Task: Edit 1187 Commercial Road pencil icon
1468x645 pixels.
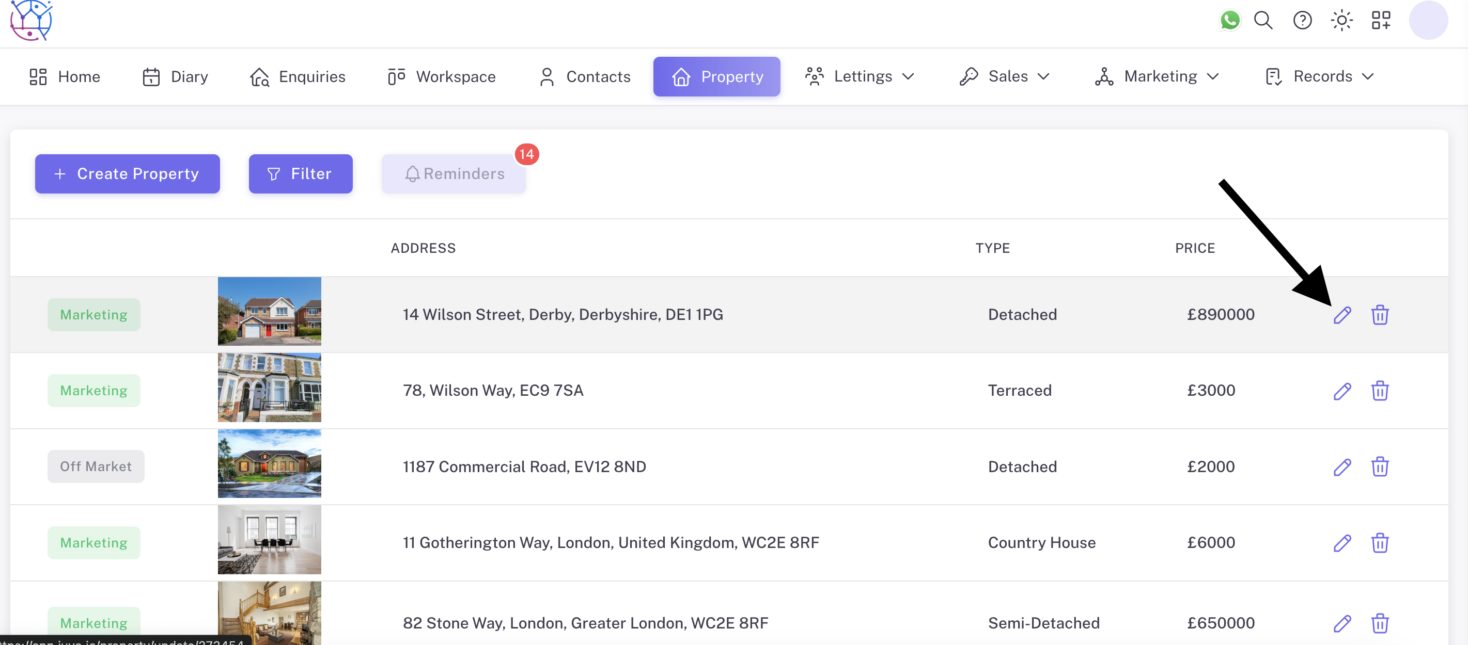Action: pos(1341,467)
